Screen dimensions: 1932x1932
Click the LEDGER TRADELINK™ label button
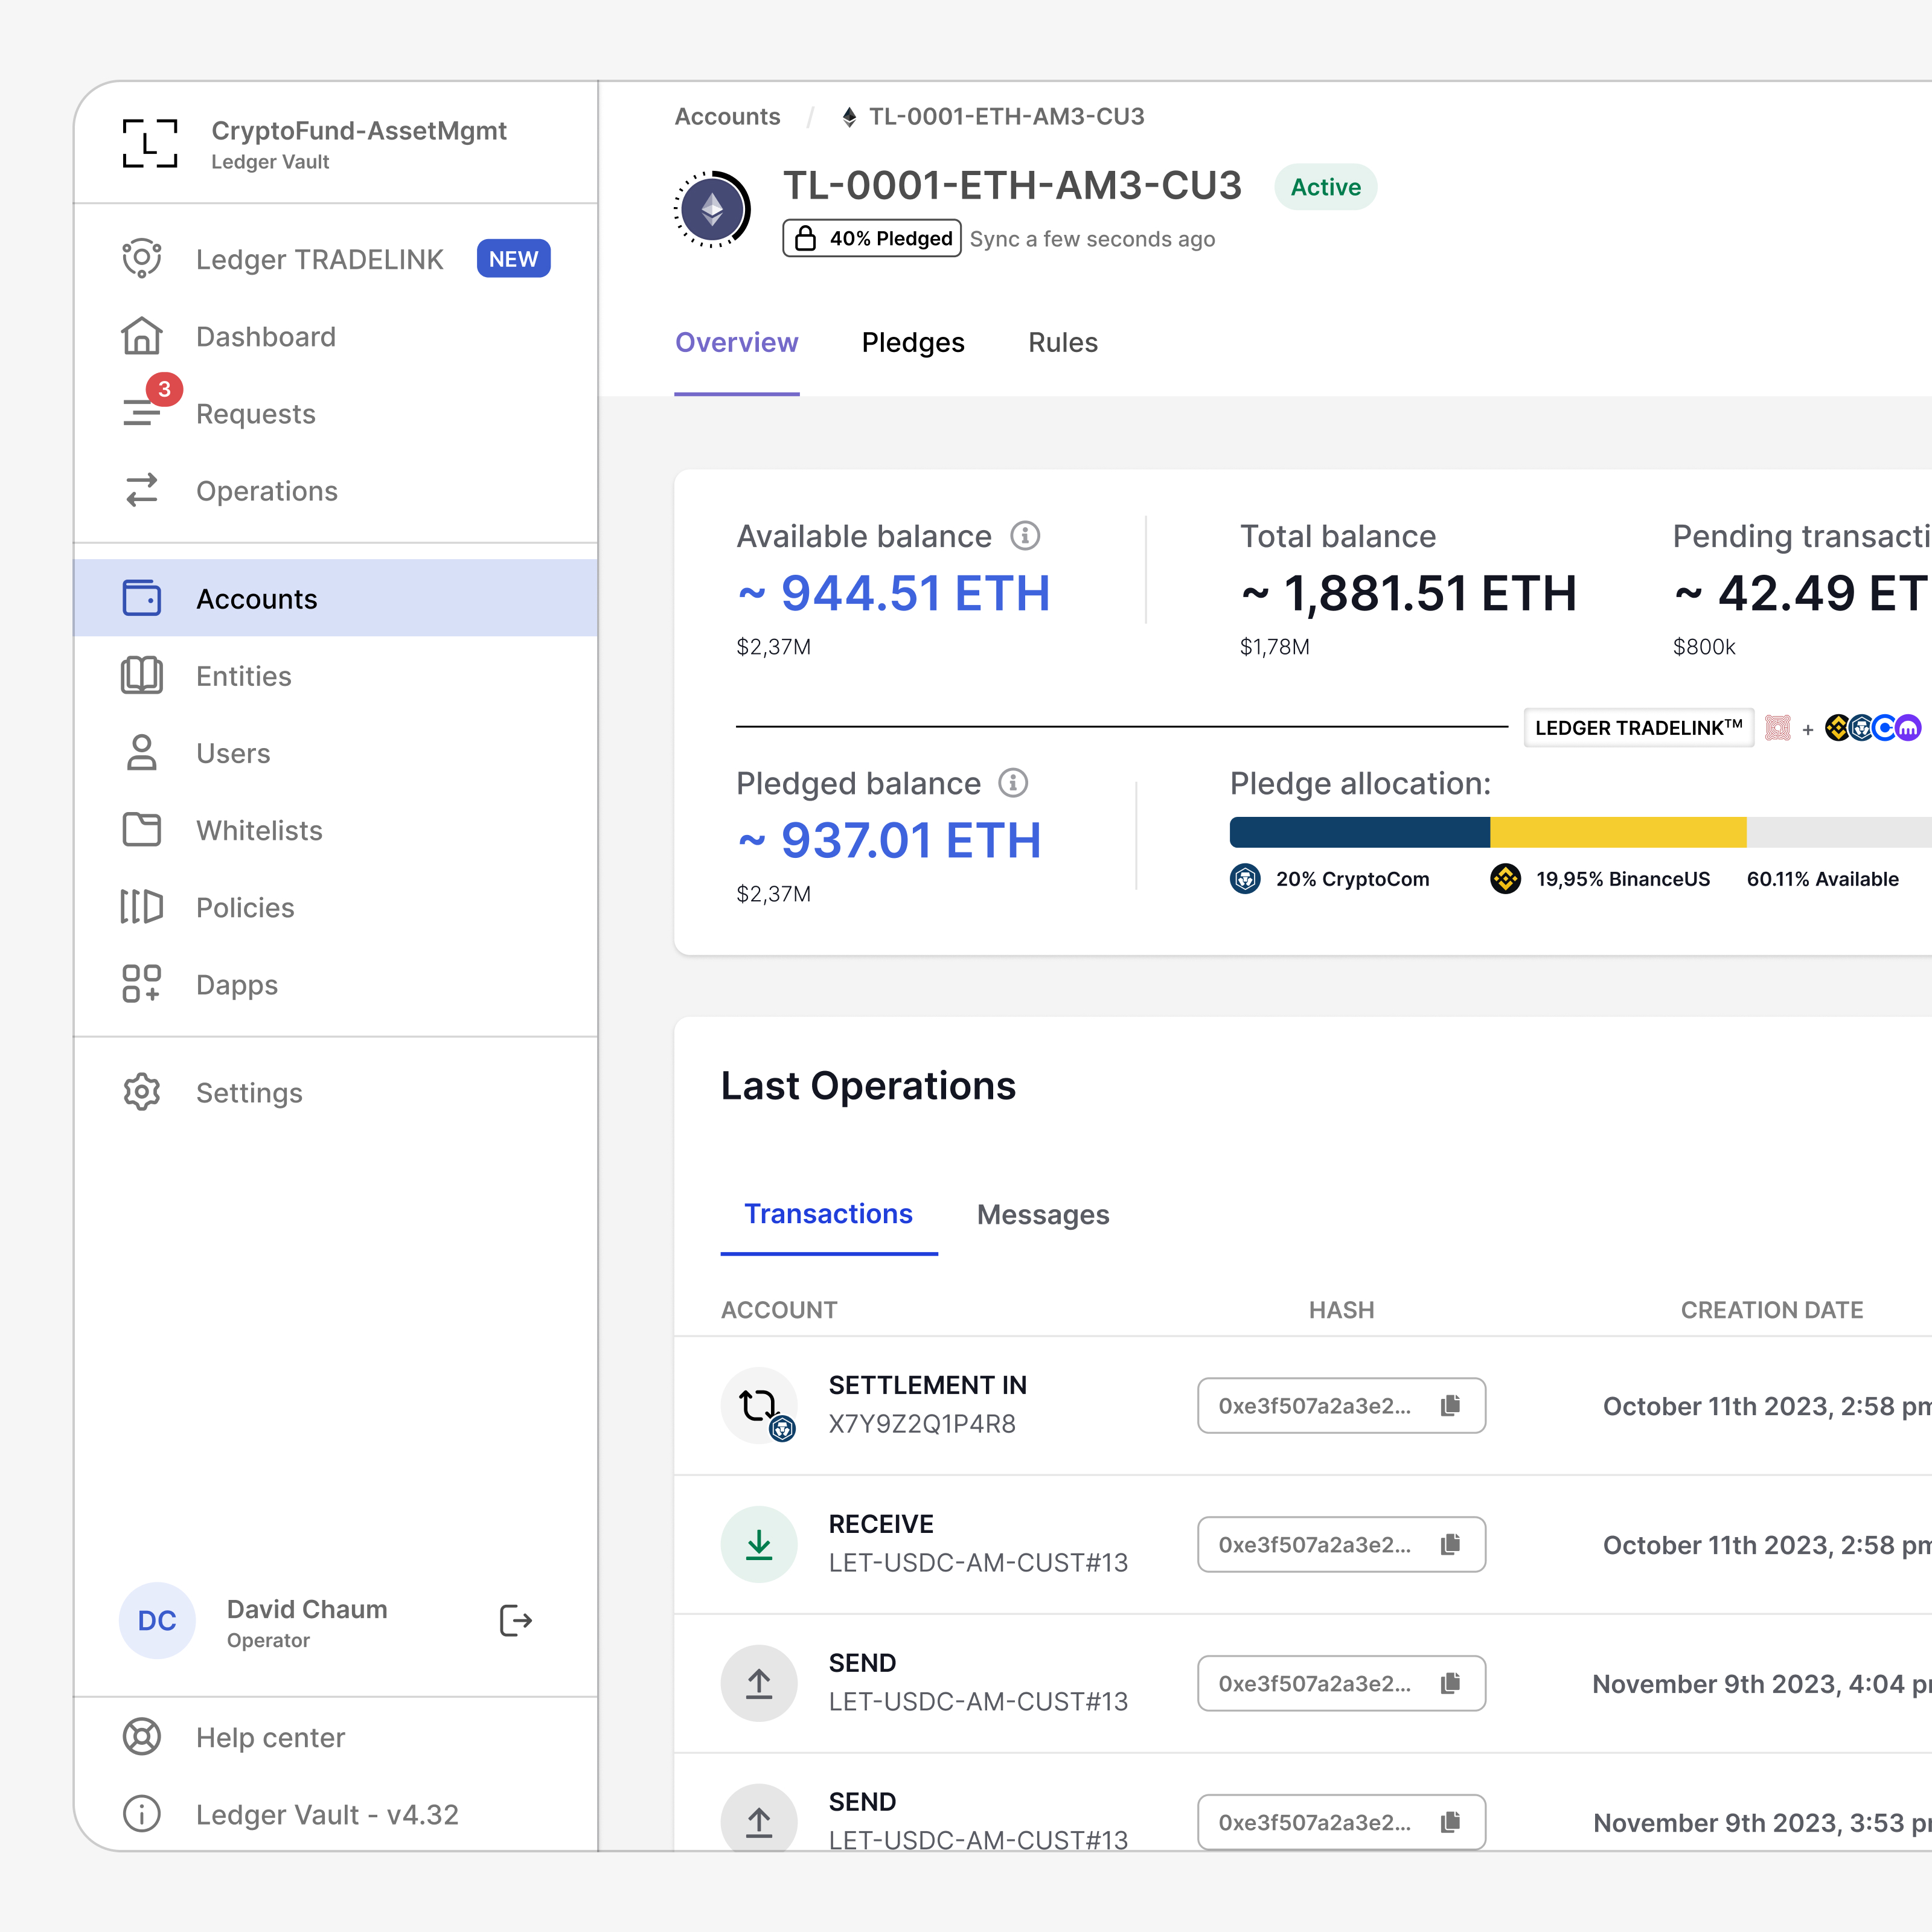[1638, 728]
